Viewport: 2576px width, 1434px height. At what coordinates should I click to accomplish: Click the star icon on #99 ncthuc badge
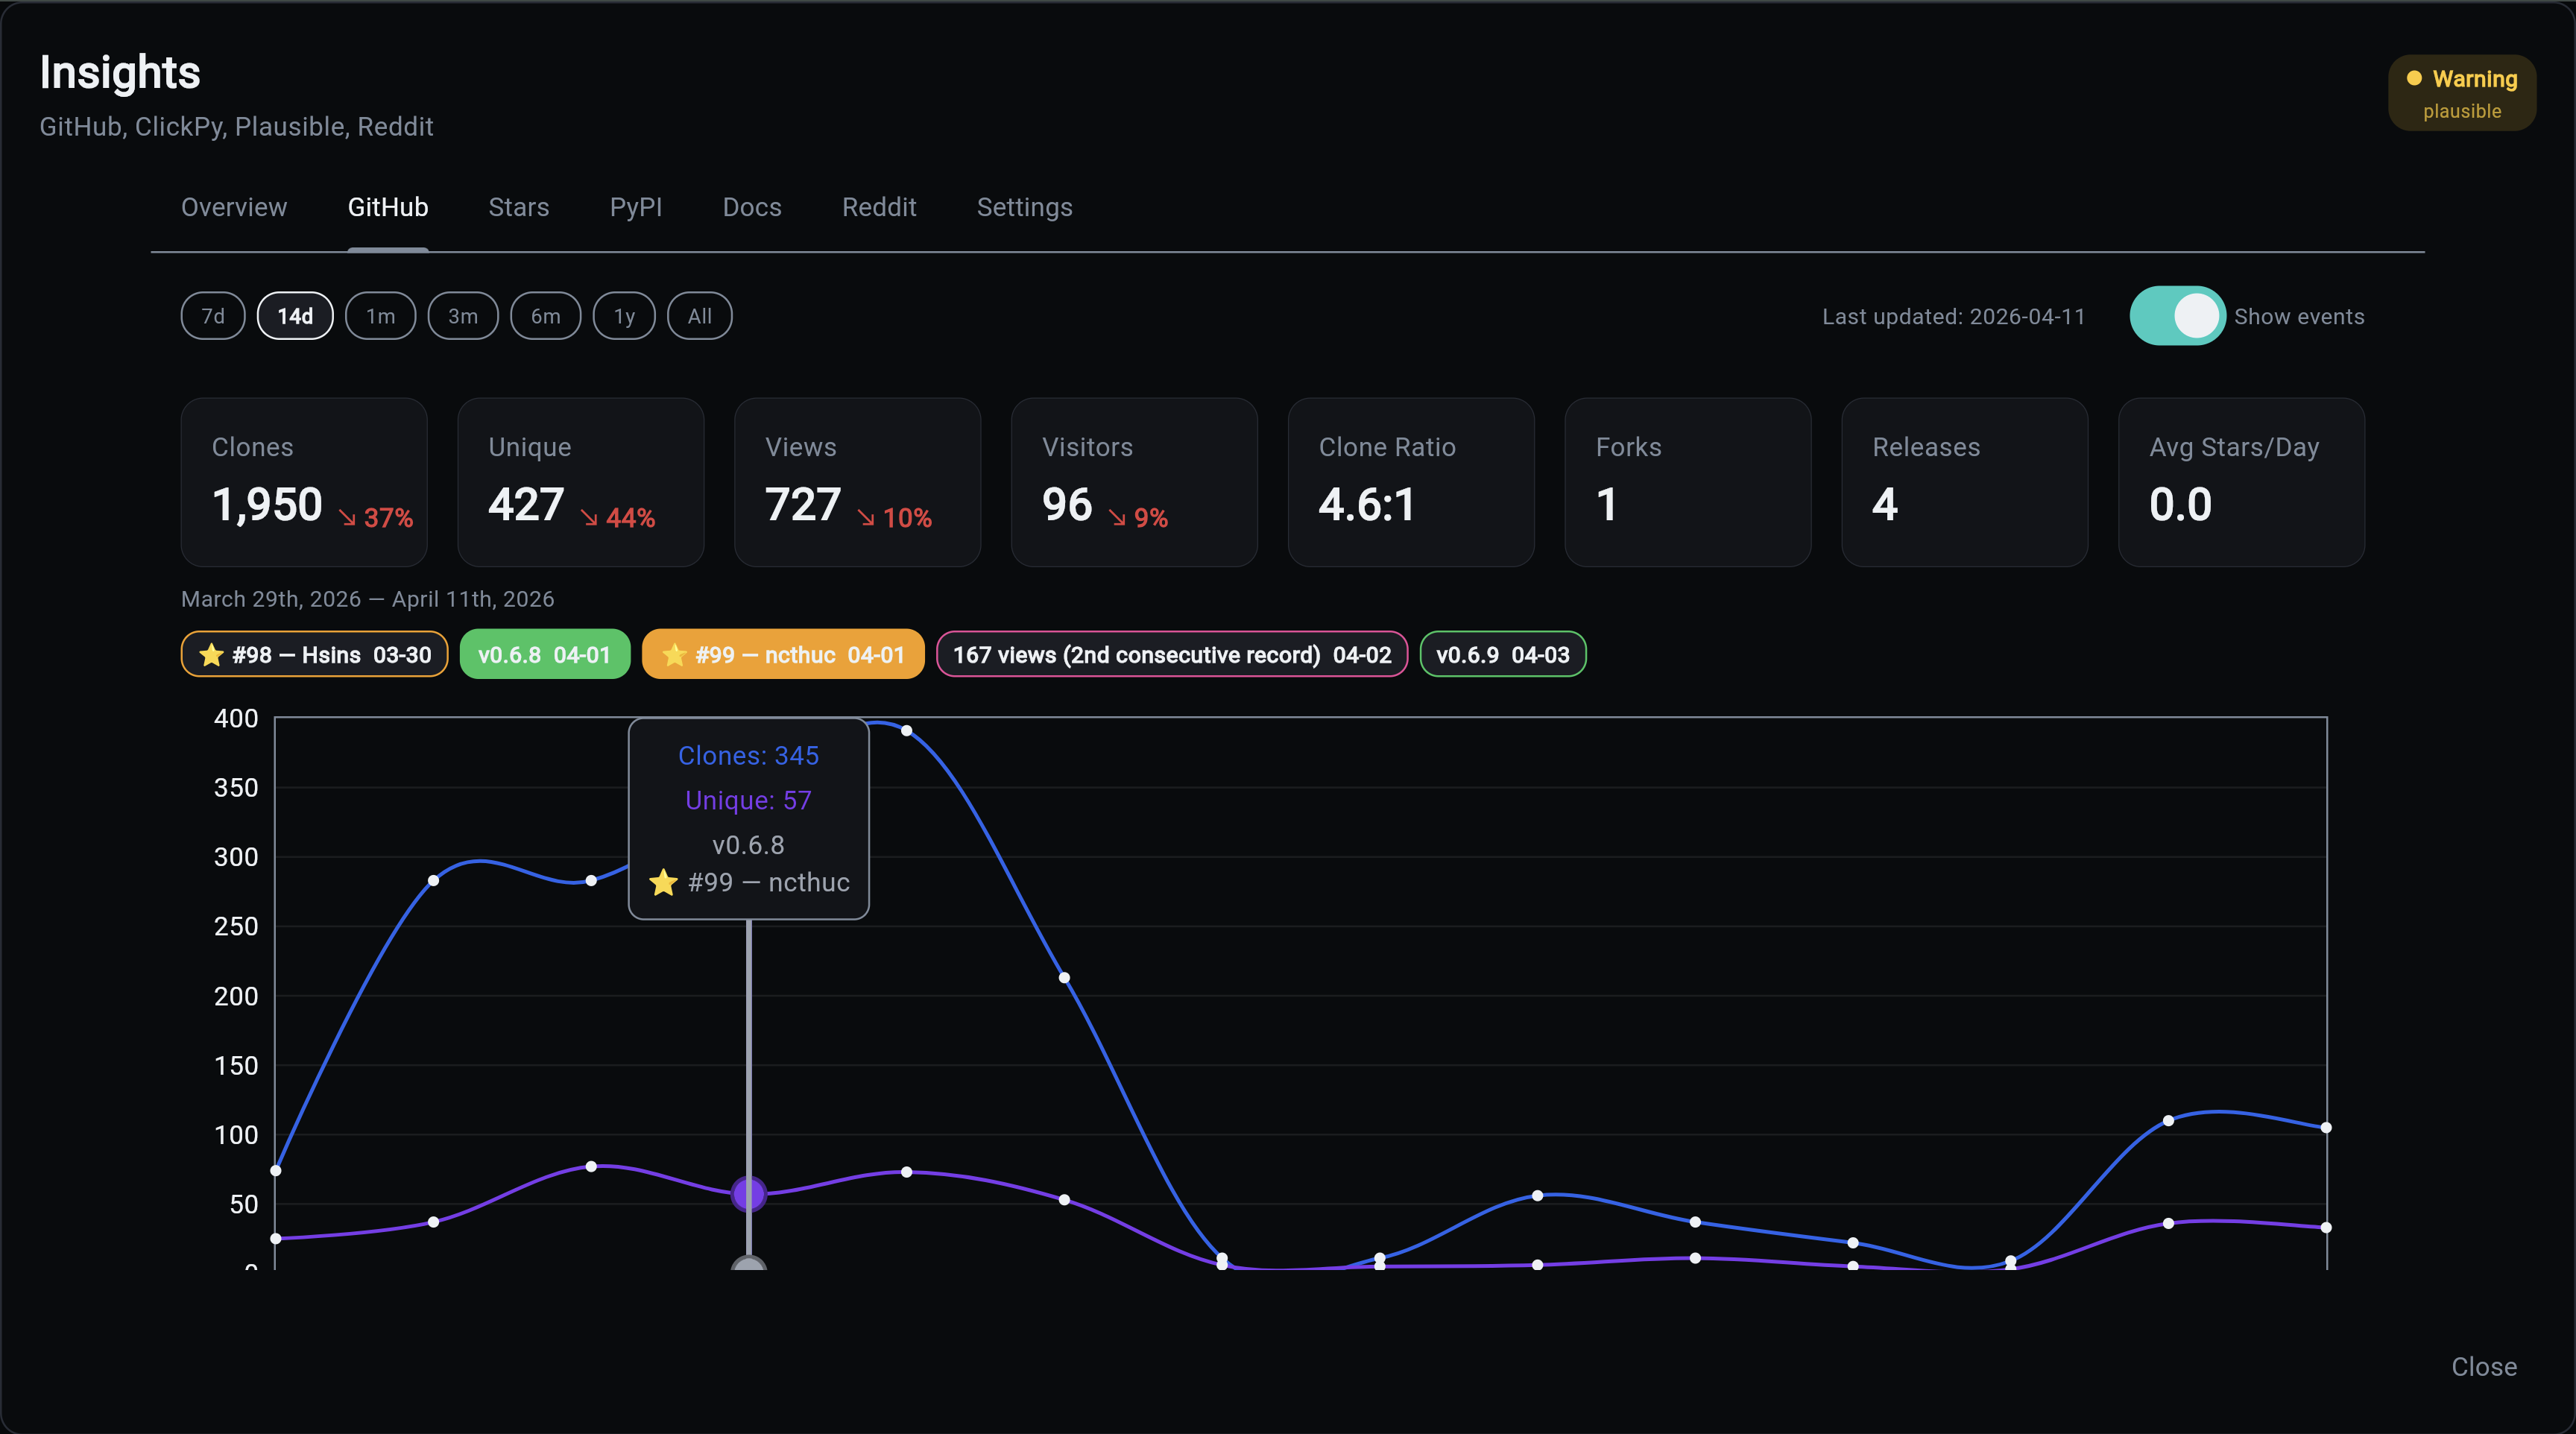pos(674,655)
